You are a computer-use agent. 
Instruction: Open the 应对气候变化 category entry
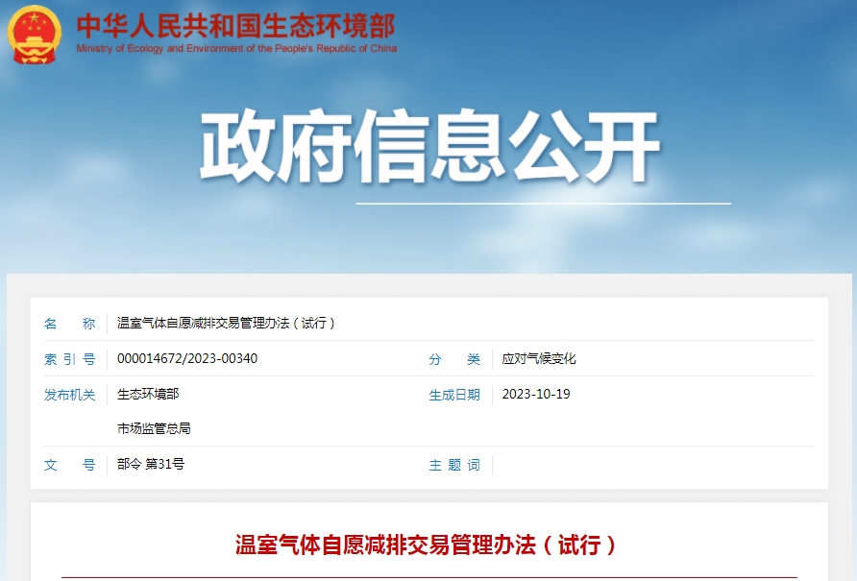pyautogui.click(x=538, y=357)
